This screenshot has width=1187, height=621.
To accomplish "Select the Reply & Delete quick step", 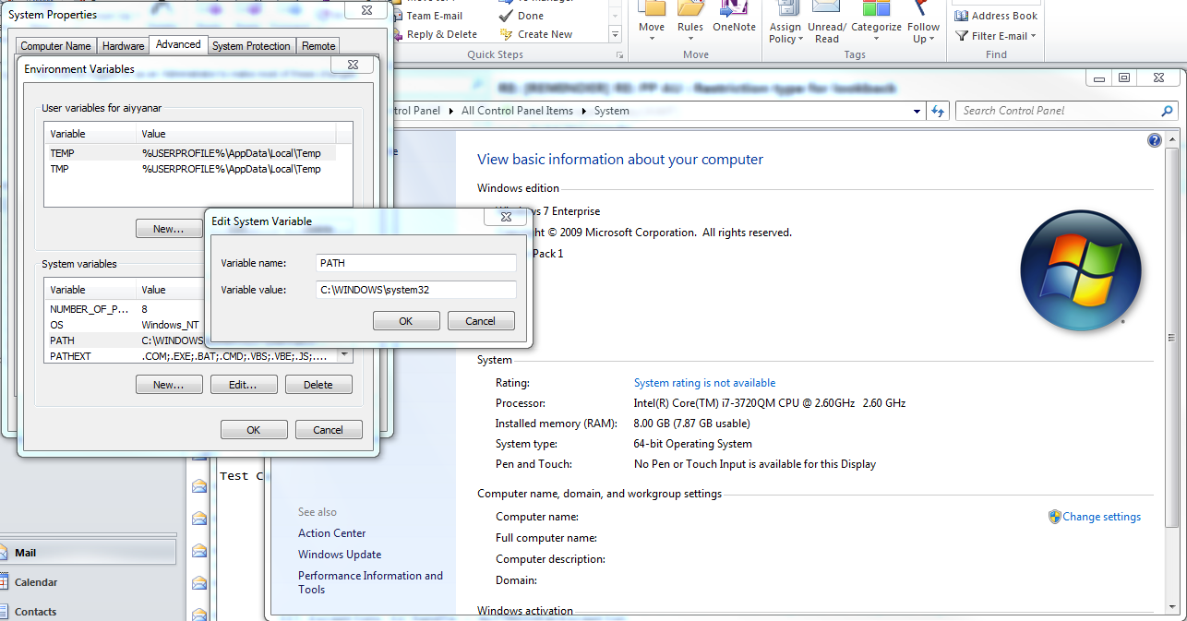I will click(x=440, y=34).
